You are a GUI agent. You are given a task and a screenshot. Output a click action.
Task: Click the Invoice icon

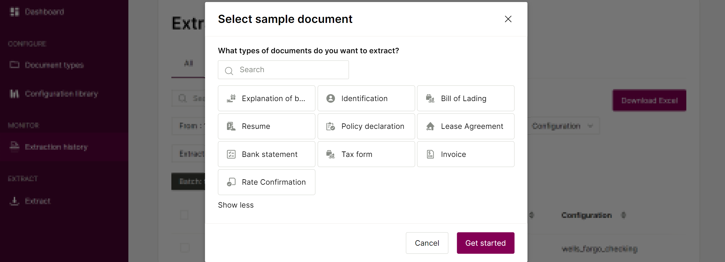coord(430,154)
